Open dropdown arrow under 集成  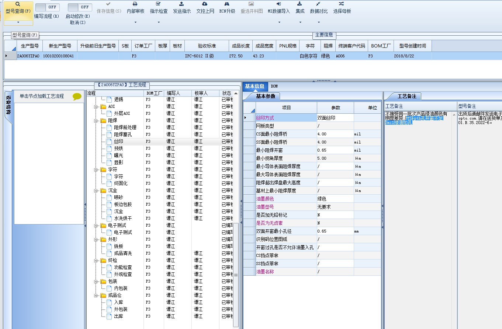pyautogui.click(x=300, y=22)
